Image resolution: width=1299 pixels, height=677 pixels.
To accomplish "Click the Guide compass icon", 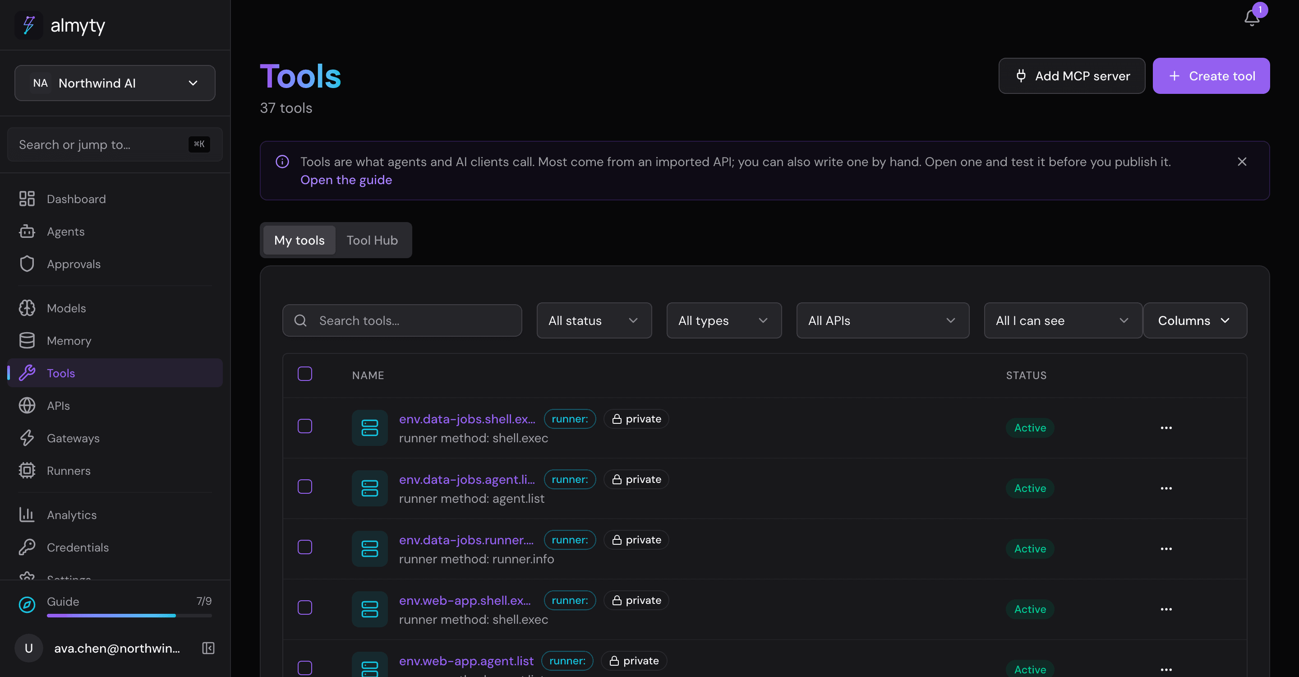I will 27,604.
